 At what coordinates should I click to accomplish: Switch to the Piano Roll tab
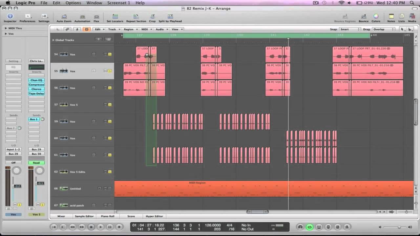108,216
